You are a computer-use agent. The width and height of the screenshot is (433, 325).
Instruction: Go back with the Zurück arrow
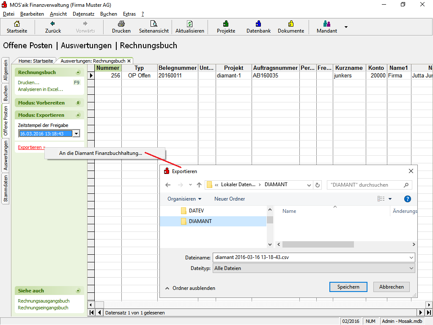coord(53,24)
